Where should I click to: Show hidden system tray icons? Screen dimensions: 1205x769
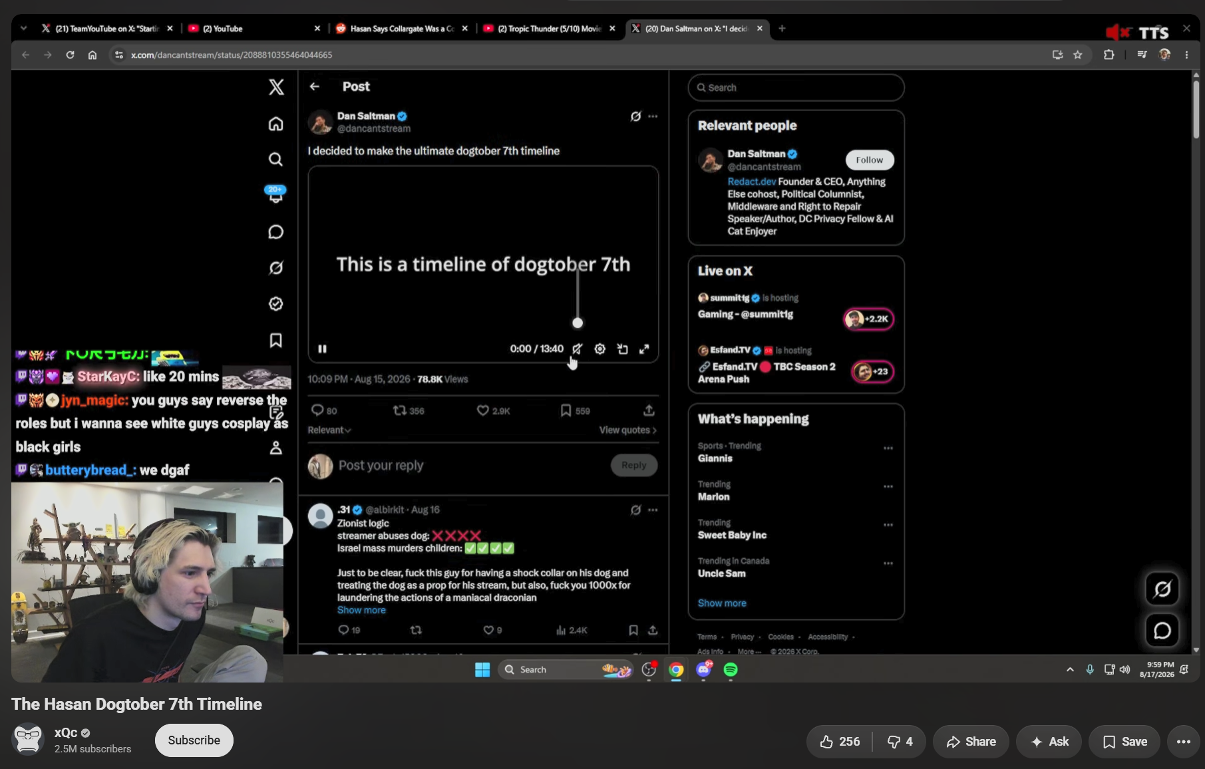pos(1070,670)
